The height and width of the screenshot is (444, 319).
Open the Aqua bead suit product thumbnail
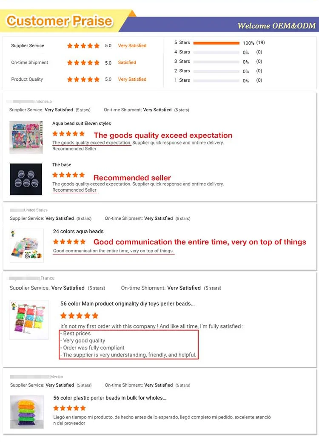pos(26,137)
